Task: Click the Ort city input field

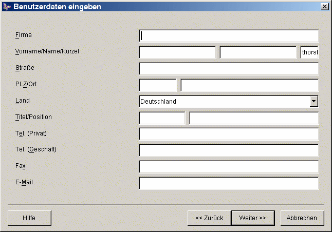Action: pos(250,85)
